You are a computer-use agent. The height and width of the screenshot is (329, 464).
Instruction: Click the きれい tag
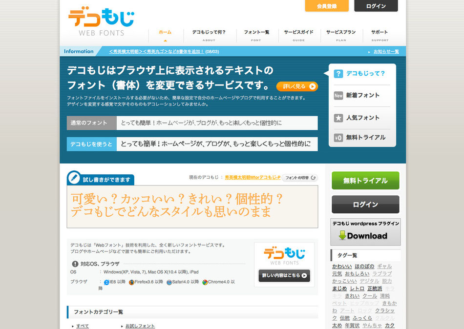tap(352, 296)
